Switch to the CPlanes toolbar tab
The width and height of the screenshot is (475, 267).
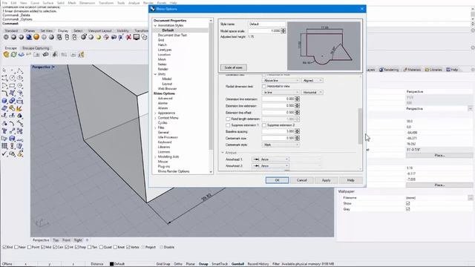(29, 31)
